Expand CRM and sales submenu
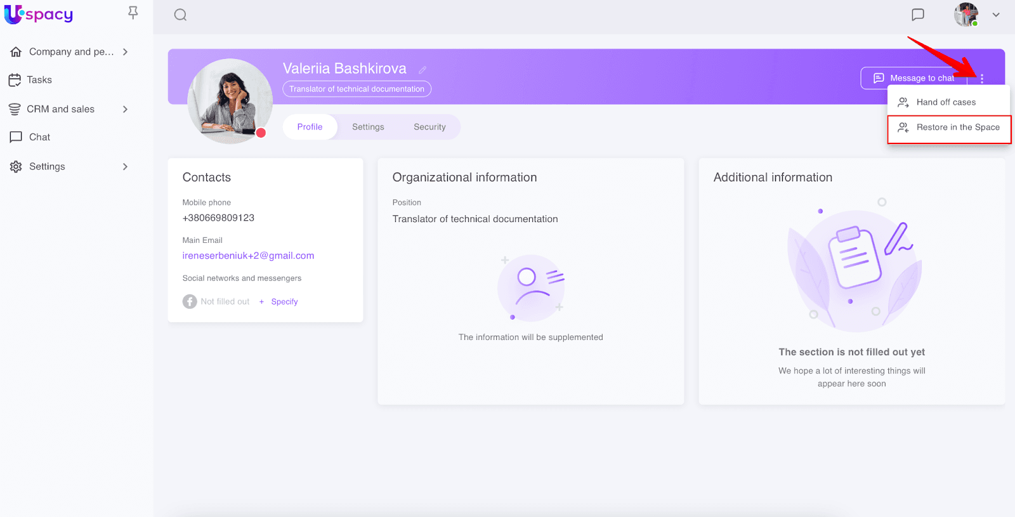 click(125, 109)
